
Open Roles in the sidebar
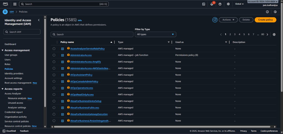click(x=7, y=64)
